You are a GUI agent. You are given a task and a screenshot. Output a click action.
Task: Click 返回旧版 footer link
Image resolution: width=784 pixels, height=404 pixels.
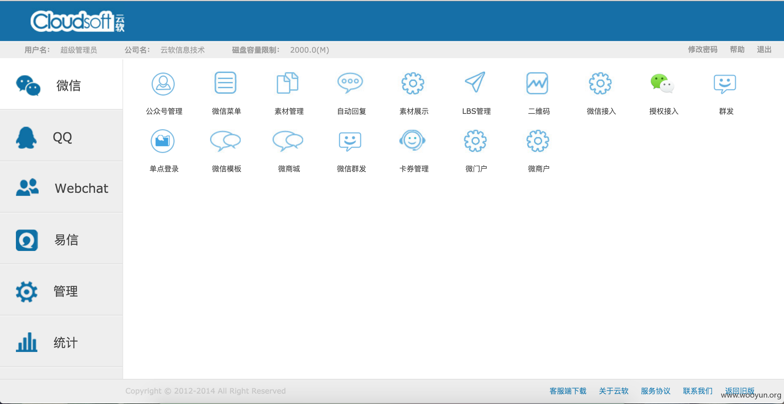[x=740, y=391]
